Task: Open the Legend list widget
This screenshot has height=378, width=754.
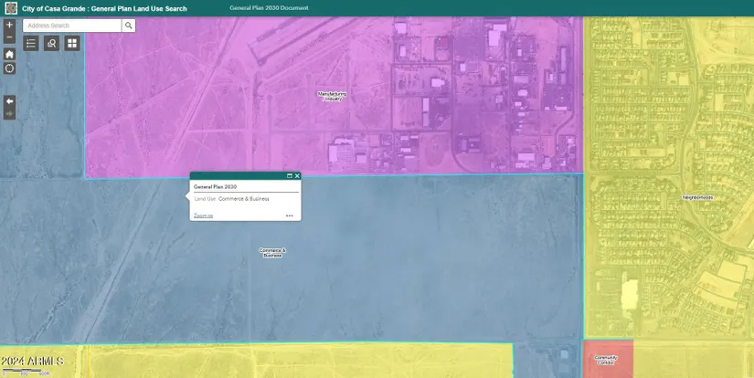Action: pos(31,43)
